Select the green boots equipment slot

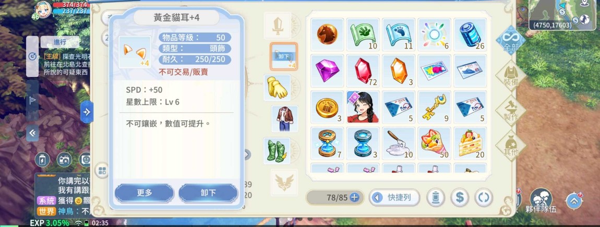277,151
